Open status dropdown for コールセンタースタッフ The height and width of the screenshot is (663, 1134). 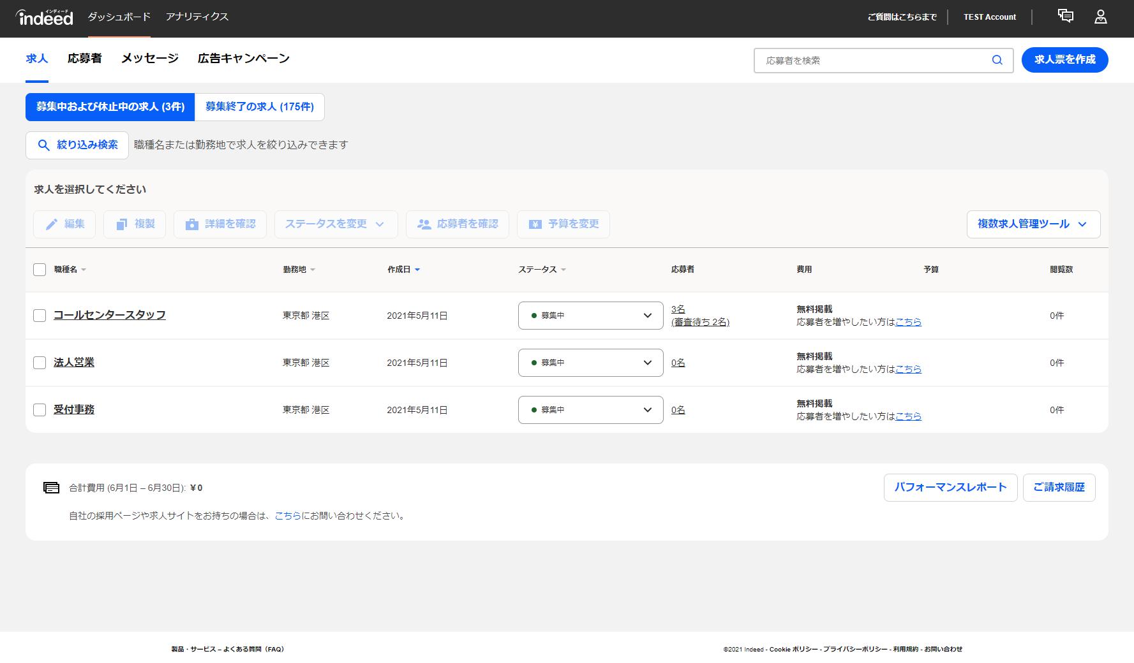coord(590,316)
